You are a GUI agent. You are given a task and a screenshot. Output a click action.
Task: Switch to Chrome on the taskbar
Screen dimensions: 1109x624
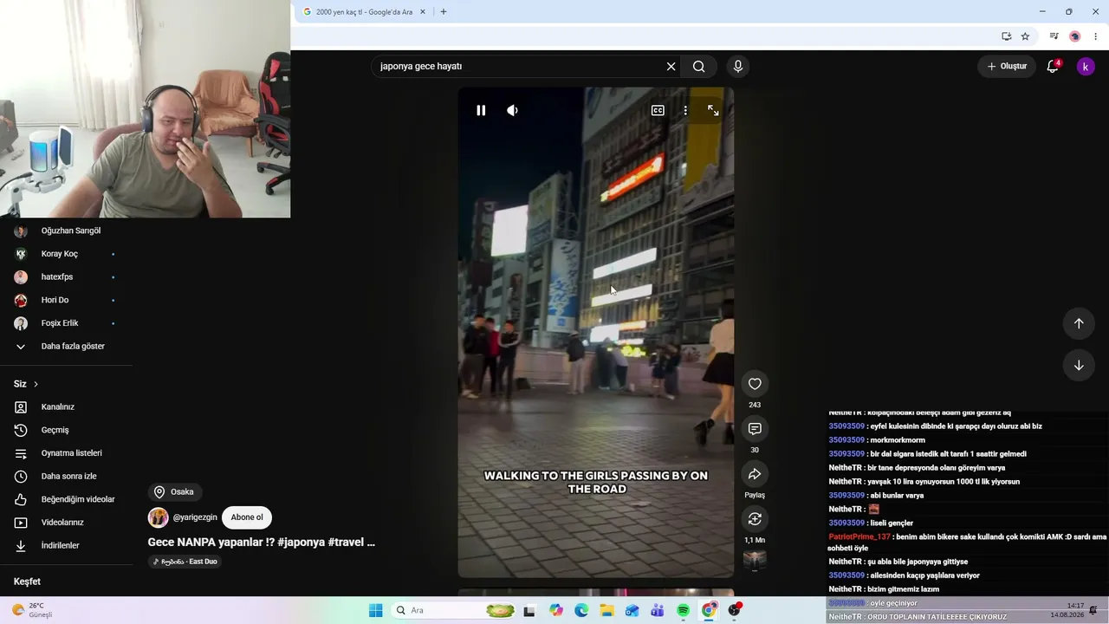tap(709, 610)
